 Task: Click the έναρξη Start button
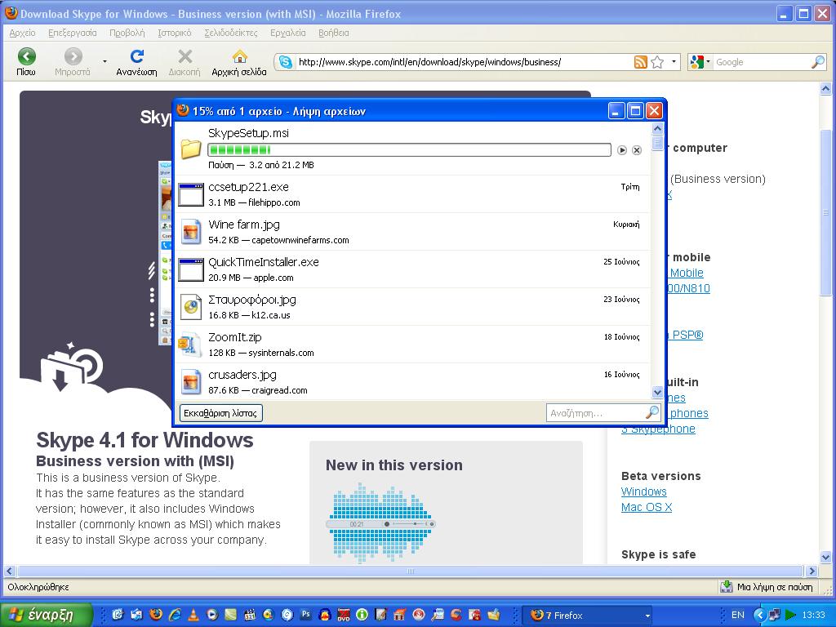47,615
